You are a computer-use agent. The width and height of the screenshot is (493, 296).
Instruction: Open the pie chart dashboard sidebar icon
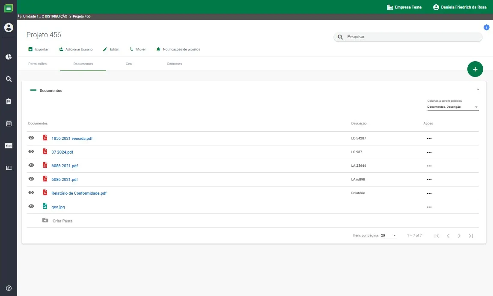pyautogui.click(x=9, y=56)
